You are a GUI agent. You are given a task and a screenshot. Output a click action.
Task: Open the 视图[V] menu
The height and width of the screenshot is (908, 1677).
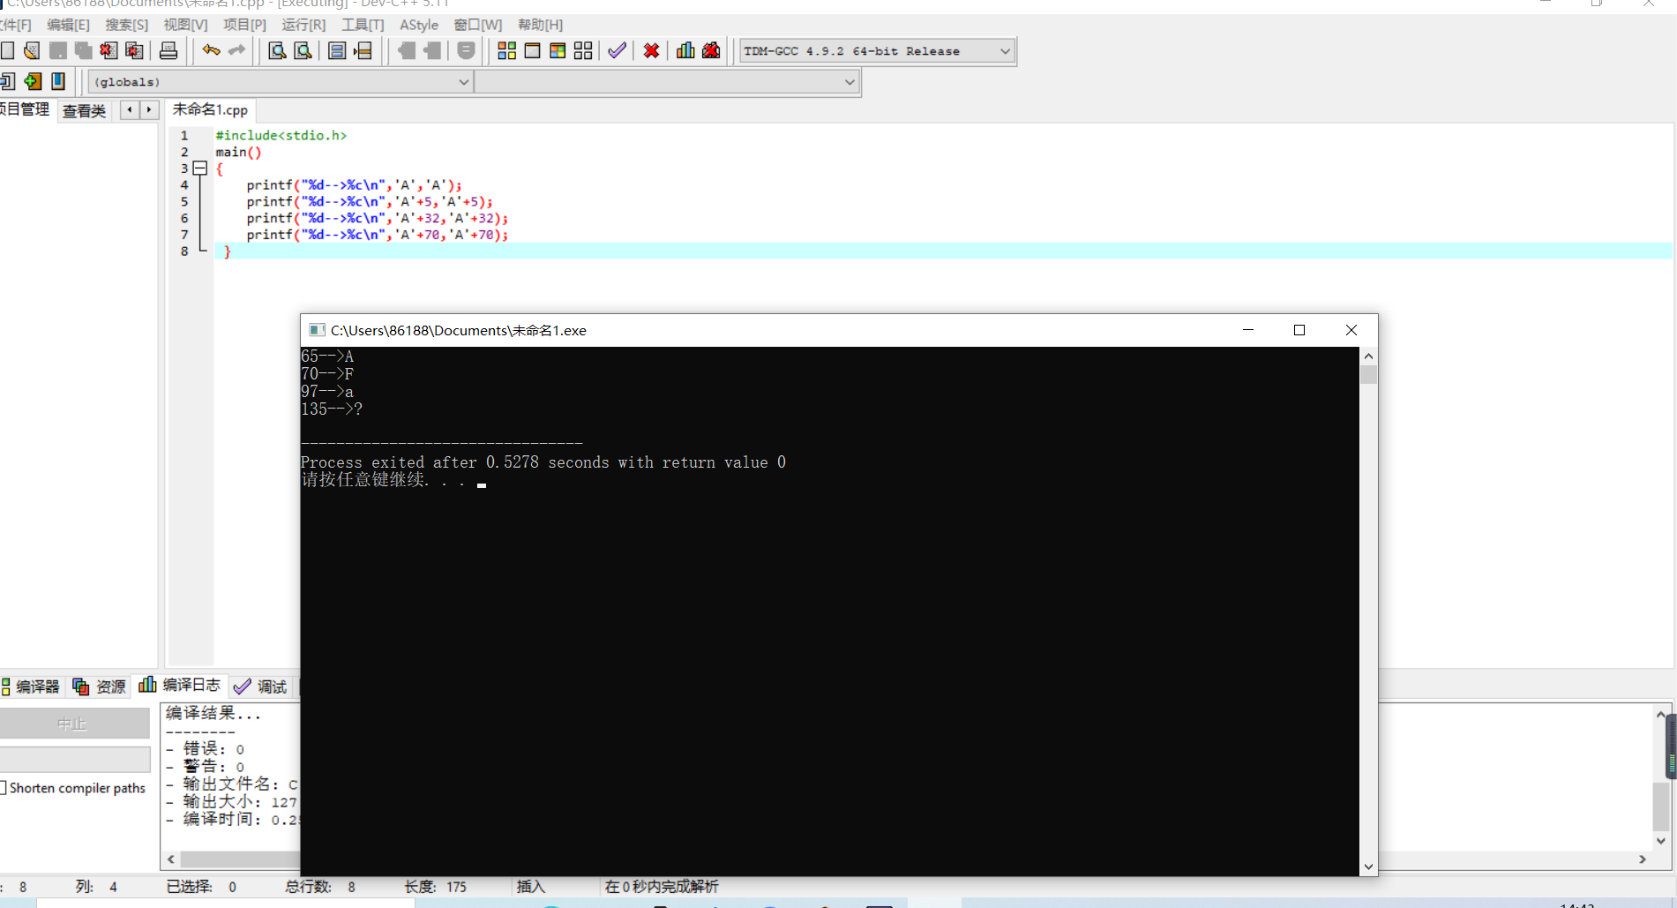pos(185,25)
